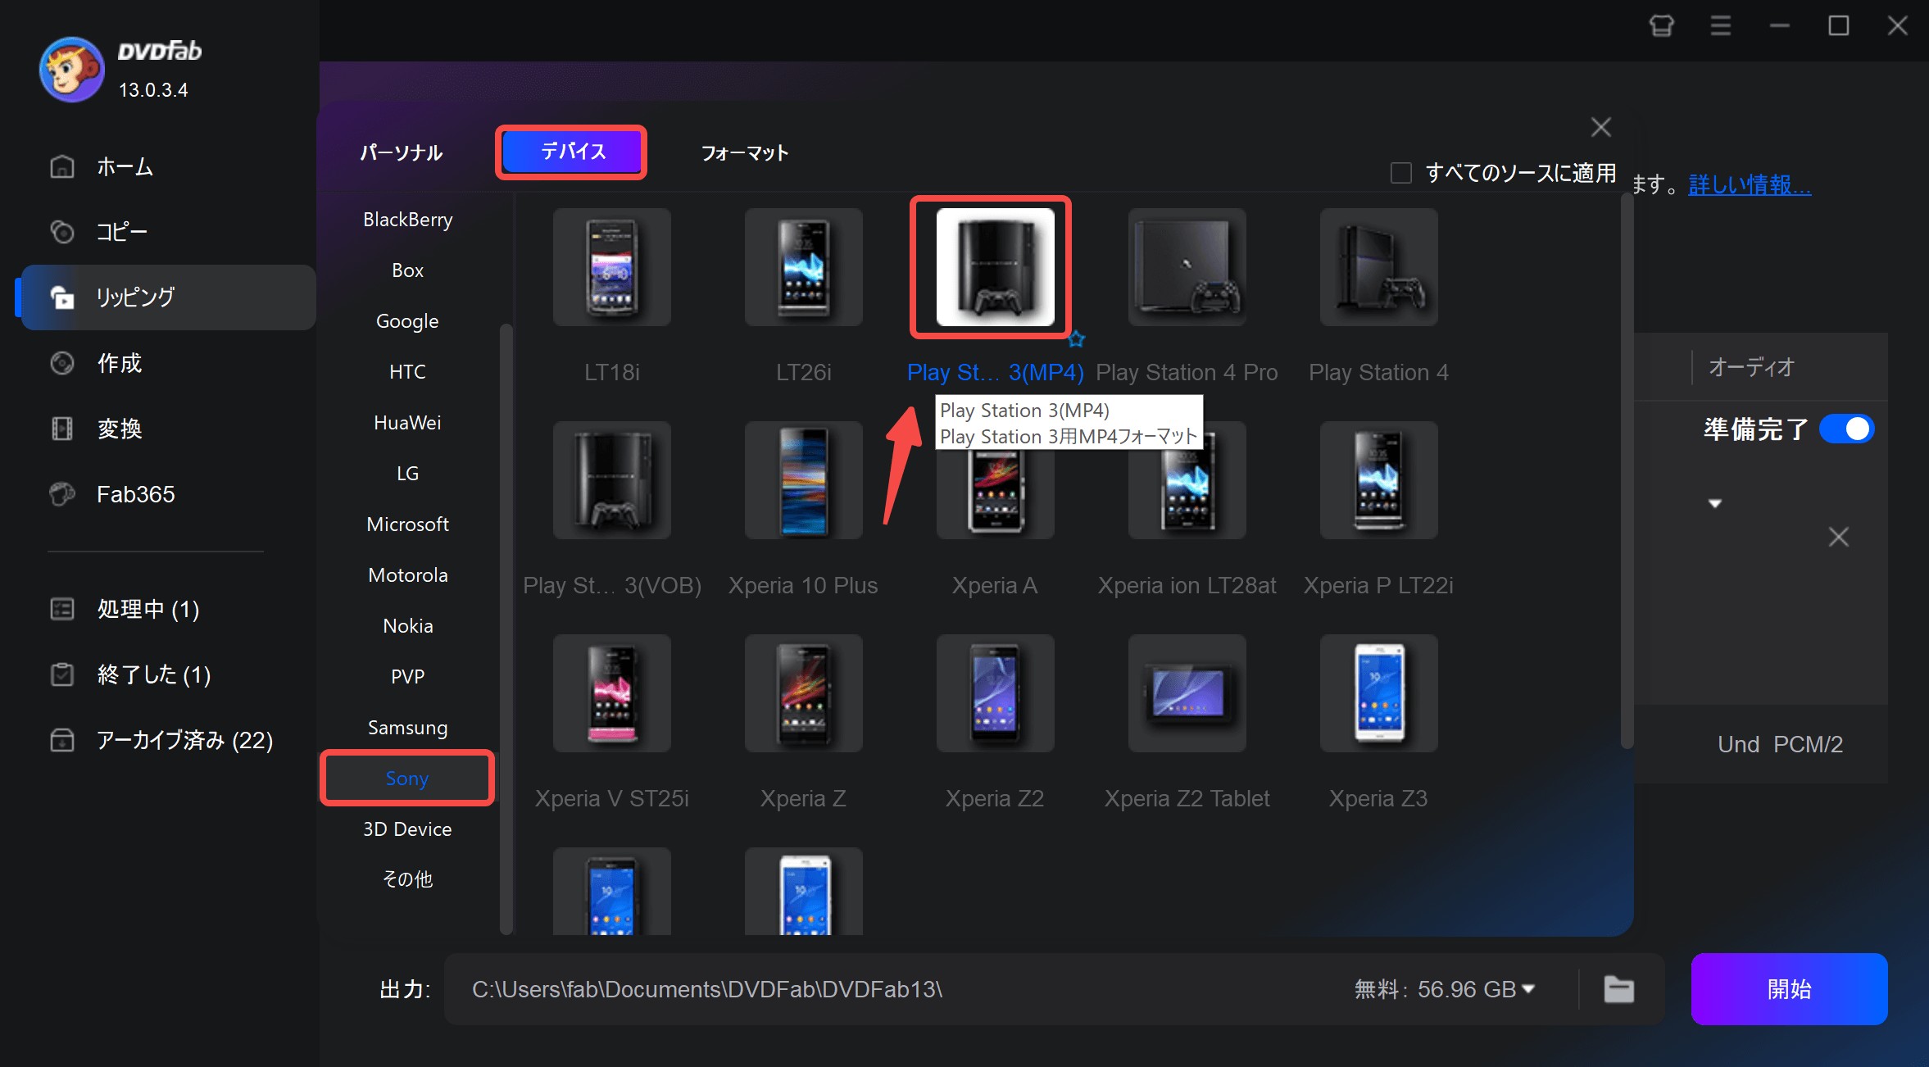Click the Und PCM/2 audio entry

coord(1780,744)
